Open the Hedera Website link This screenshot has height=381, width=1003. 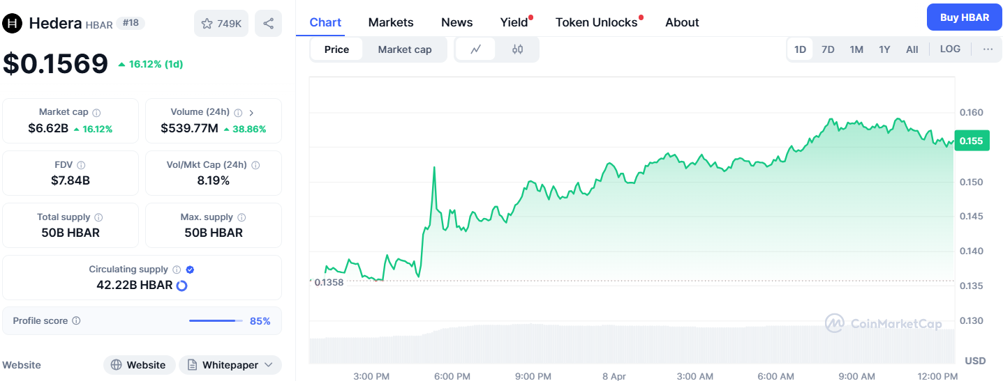[139, 365]
